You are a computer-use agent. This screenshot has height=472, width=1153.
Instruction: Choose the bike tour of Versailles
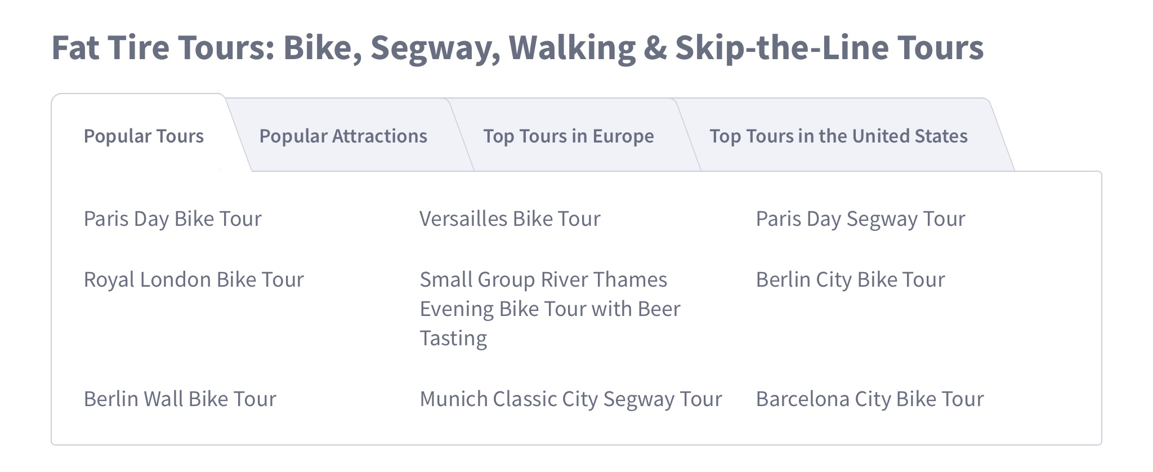point(510,219)
